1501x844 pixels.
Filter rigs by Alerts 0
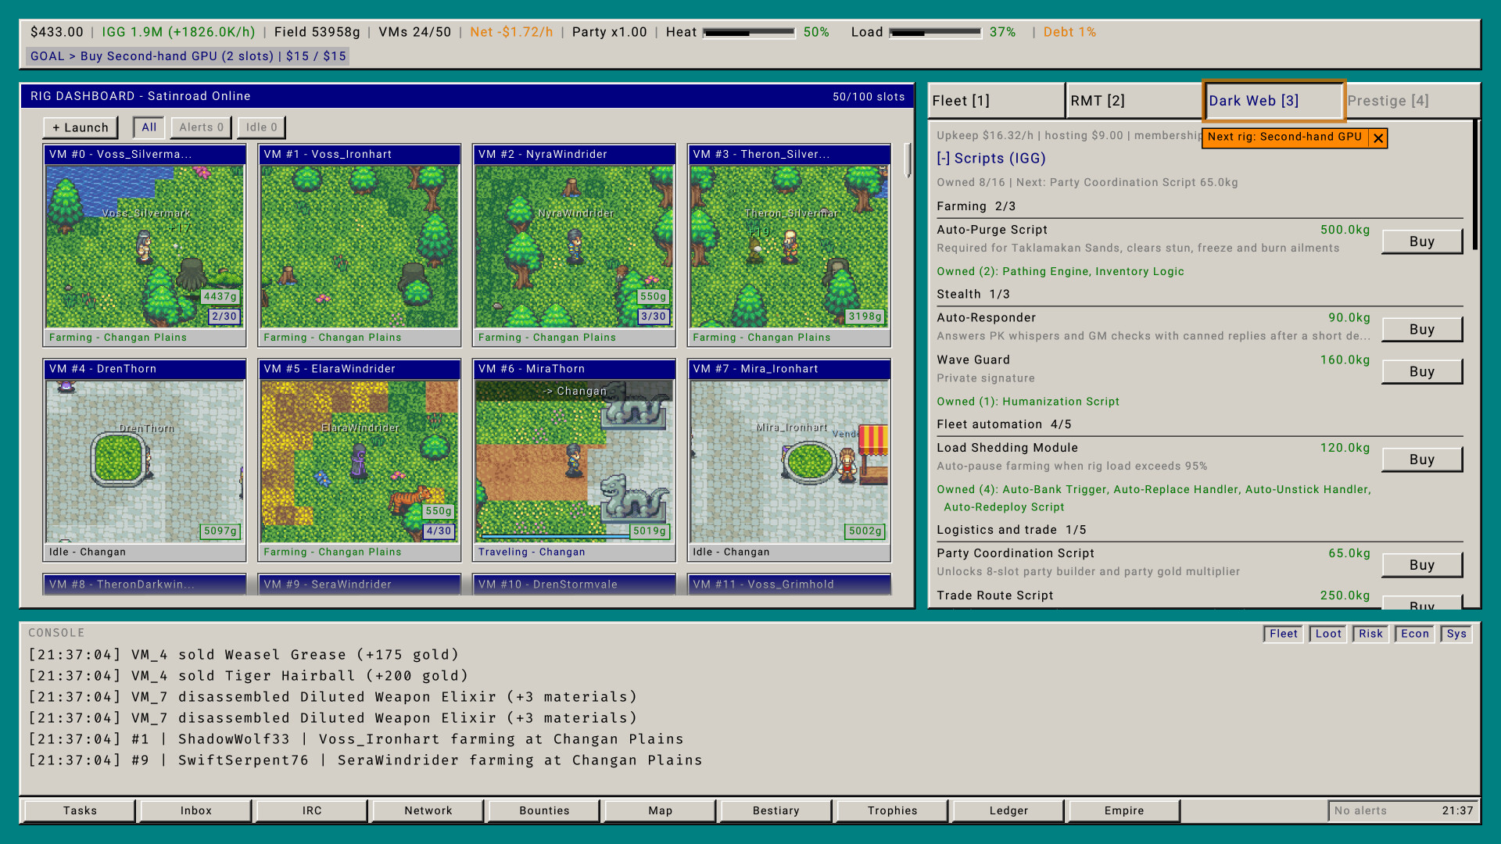201,127
